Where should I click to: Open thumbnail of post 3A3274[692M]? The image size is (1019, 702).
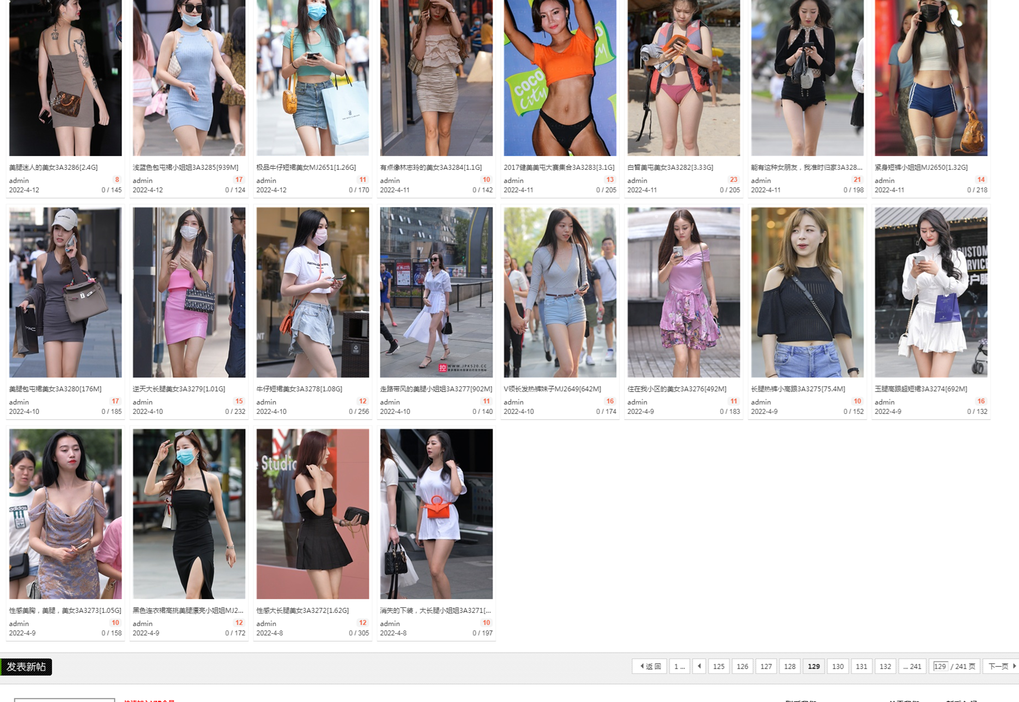pos(931,292)
